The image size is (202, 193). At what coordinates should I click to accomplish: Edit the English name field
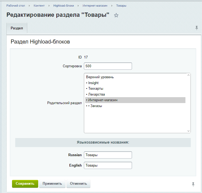pyautogui.click(x=108, y=165)
